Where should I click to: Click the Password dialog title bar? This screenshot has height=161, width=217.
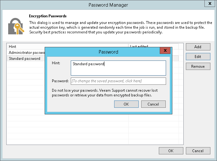[108, 52]
